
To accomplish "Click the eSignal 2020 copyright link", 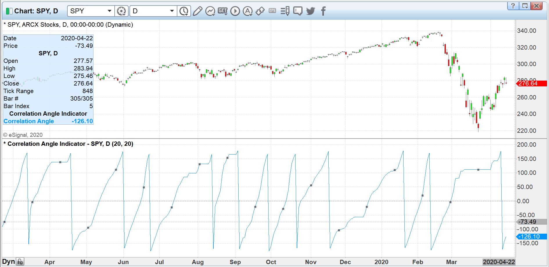I will tap(23, 135).
